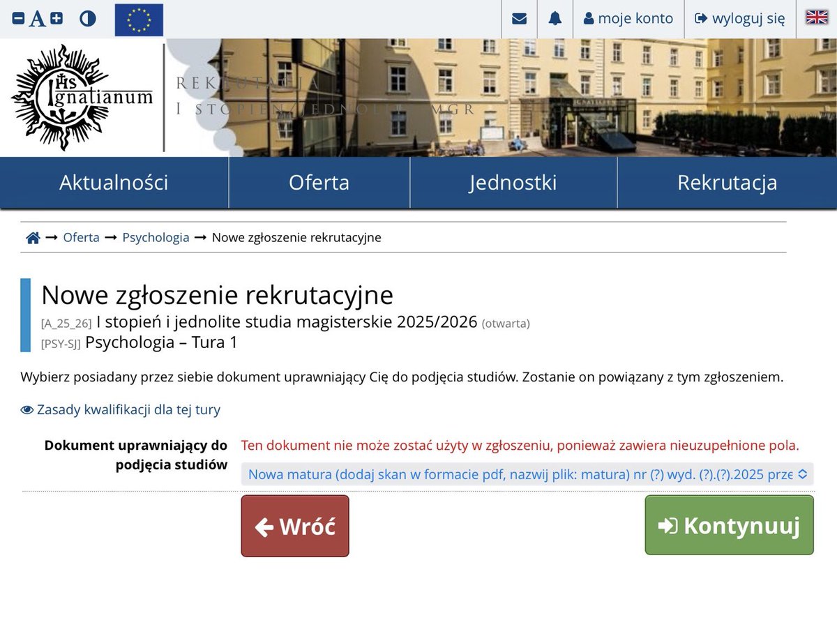Toggle high contrast mode icon

coord(88,19)
